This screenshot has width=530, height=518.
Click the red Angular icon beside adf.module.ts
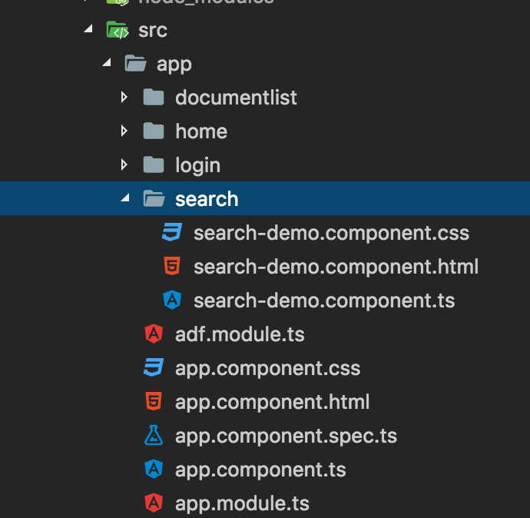tap(154, 334)
